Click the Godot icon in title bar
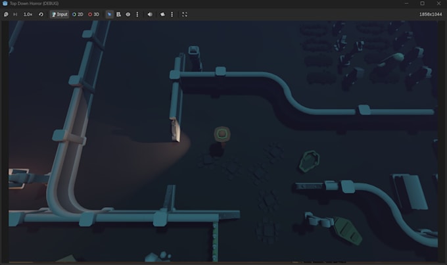447x265 pixels. click(5, 3)
